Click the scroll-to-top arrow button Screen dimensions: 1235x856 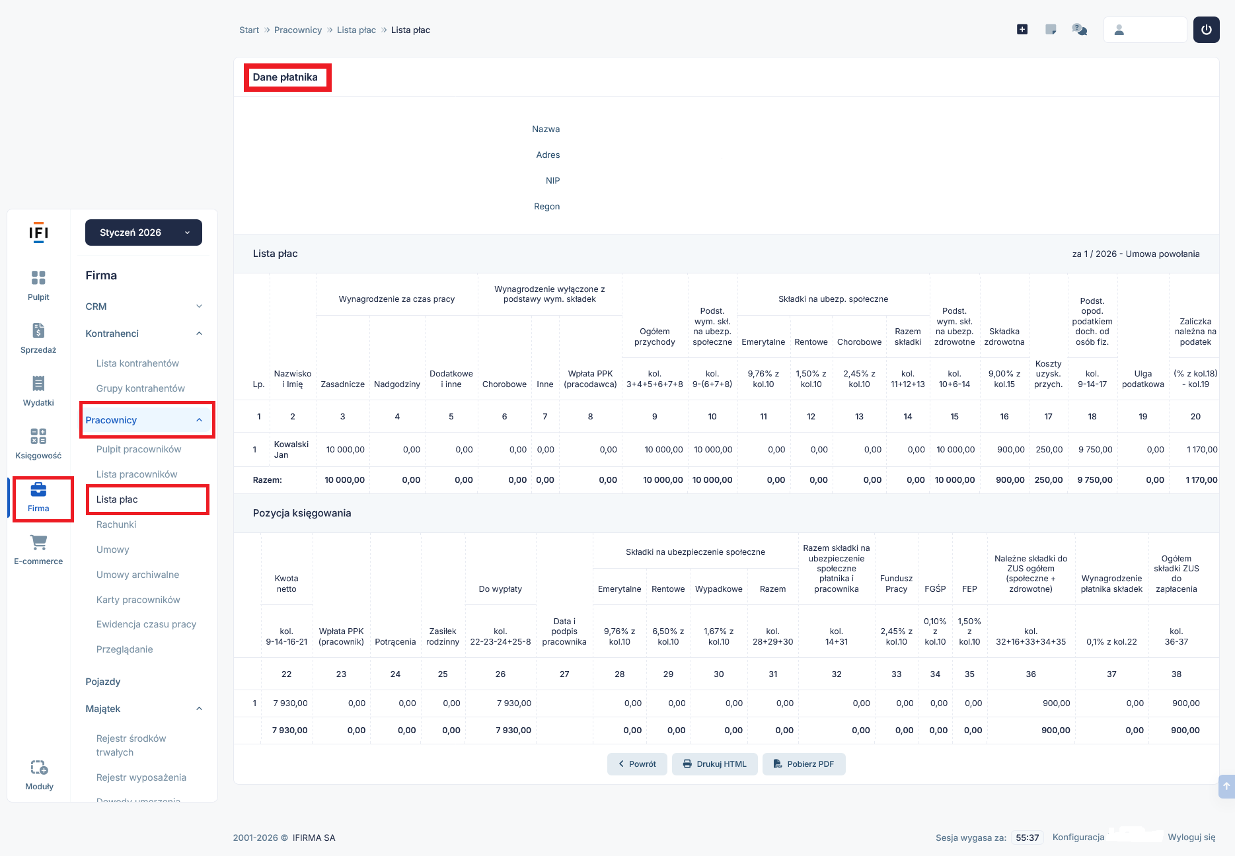point(1226,786)
